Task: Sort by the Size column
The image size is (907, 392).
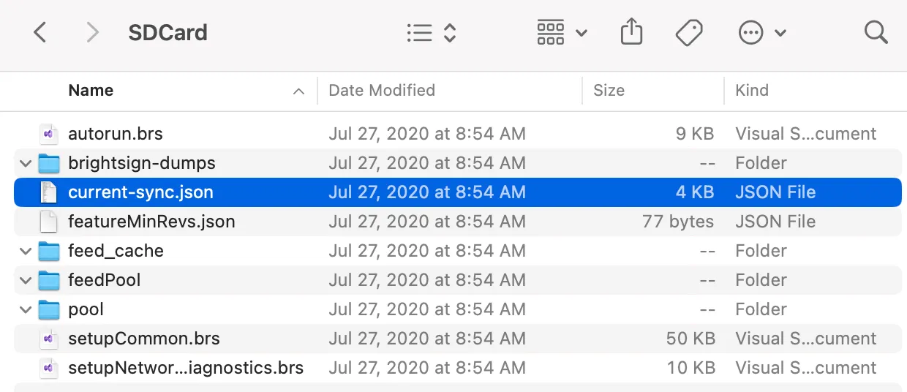Action: pyautogui.click(x=609, y=91)
